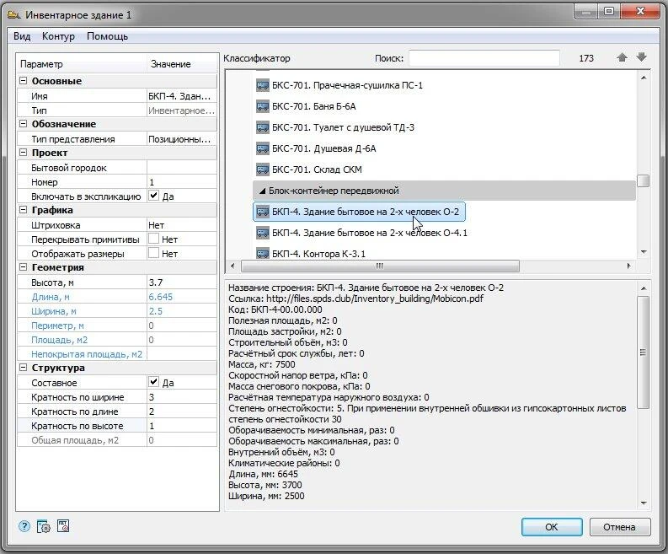Click the classifier list vertical scrollbar thumb
The width and height of the screenshot is (668, 554).
click(643, 180)
